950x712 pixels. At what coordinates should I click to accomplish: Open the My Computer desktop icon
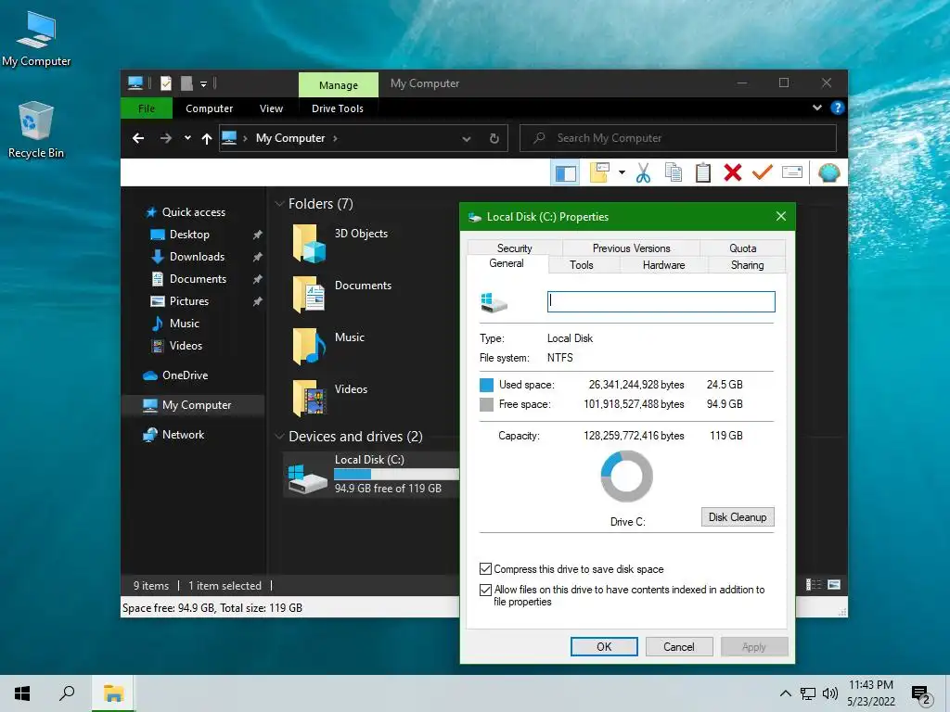pos(36,39)
